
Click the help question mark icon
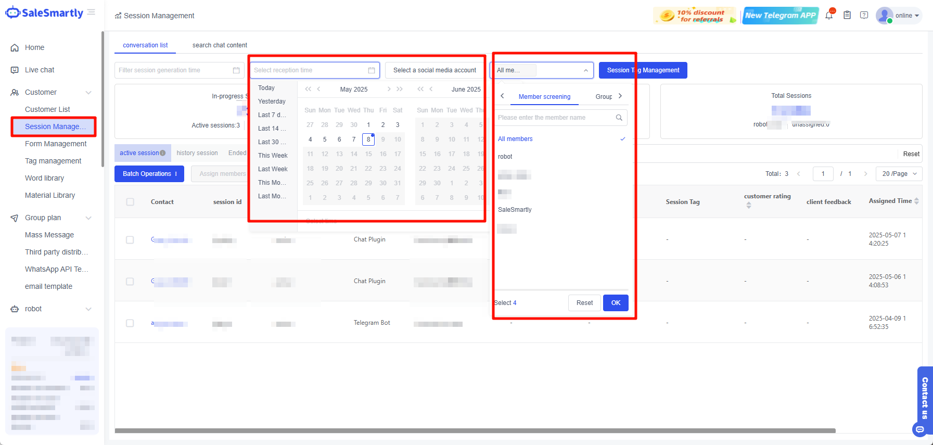pyautogui.click(x=864, y=16)
